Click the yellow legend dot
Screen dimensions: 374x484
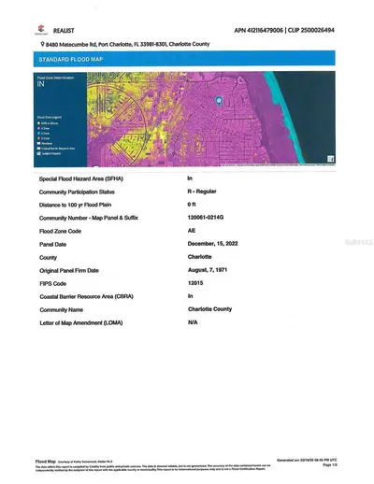[39, 123]
